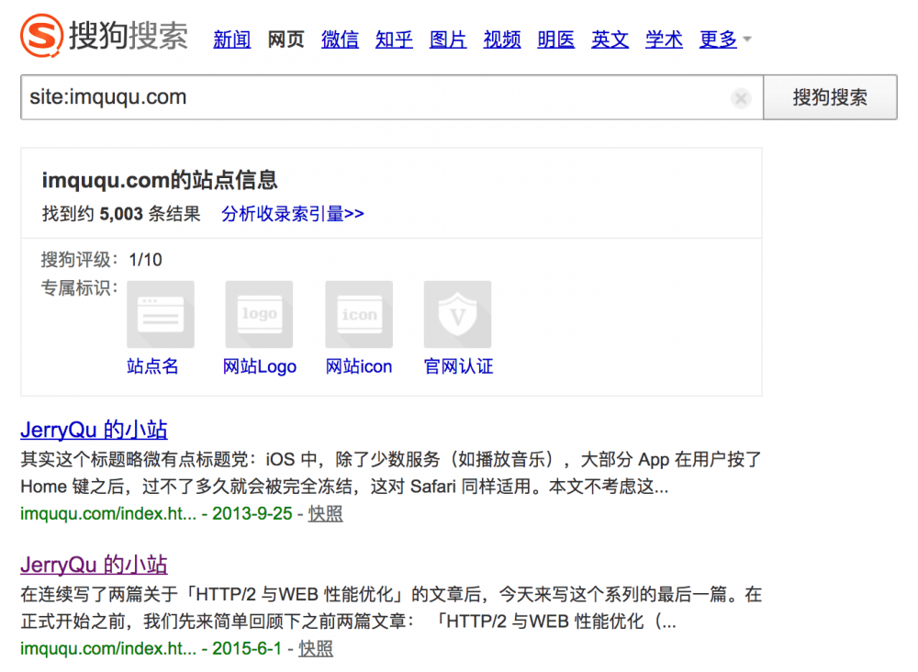Click the Sogou logo icon

(41, 36)
